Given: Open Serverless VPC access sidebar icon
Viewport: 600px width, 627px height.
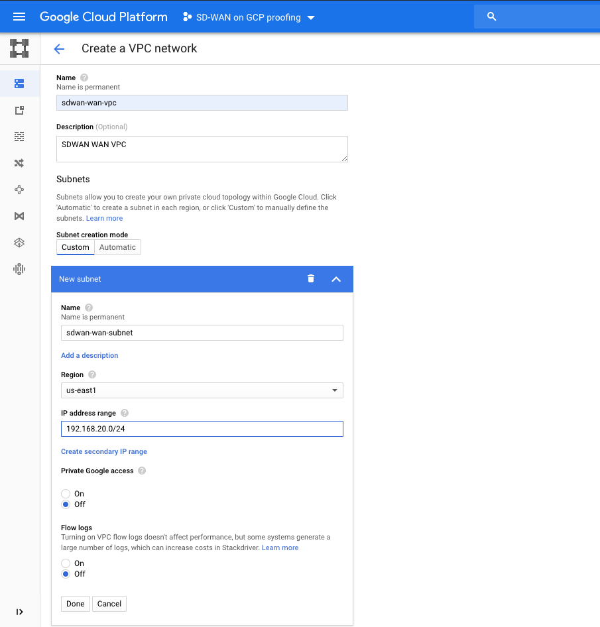Looking at the screenshot, I should coord(19,243).
